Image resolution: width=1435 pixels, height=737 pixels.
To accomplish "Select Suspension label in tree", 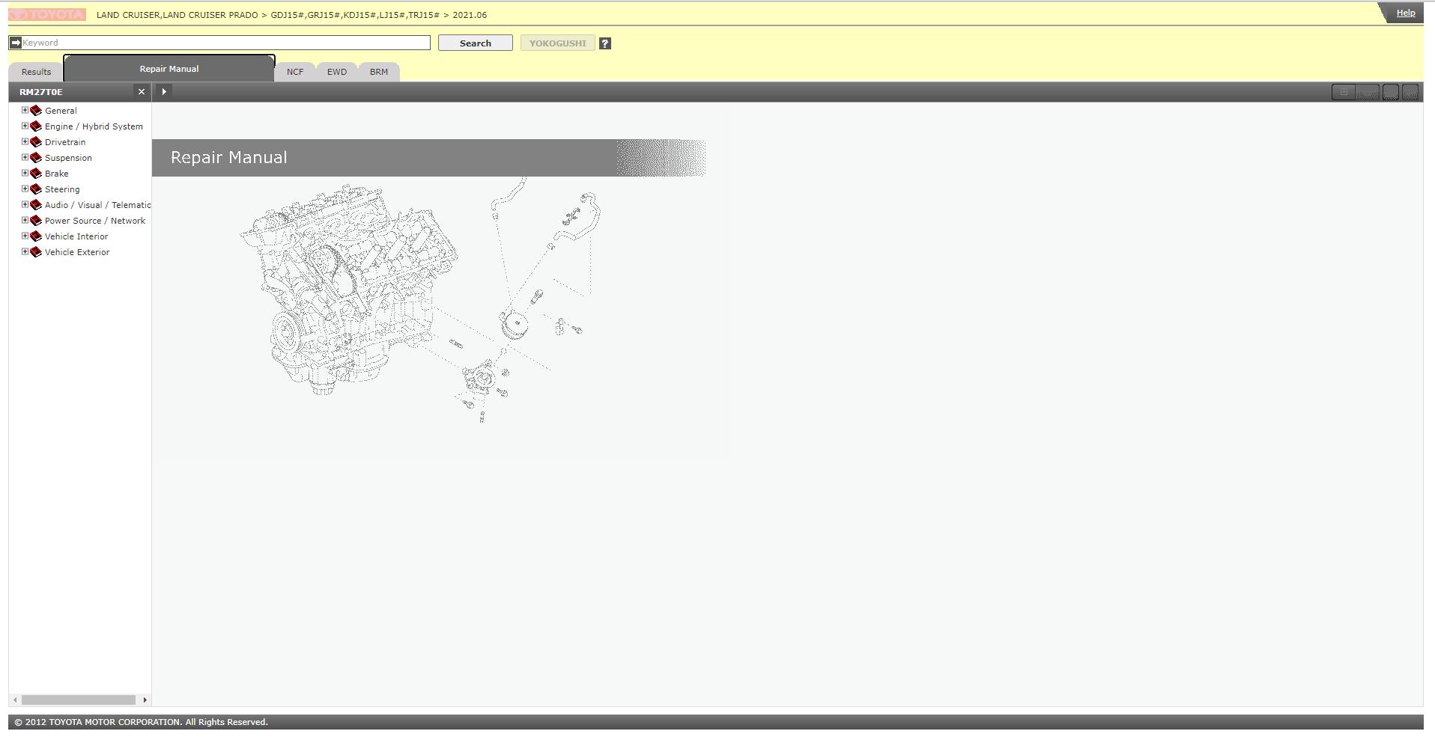I will [68, 158].
